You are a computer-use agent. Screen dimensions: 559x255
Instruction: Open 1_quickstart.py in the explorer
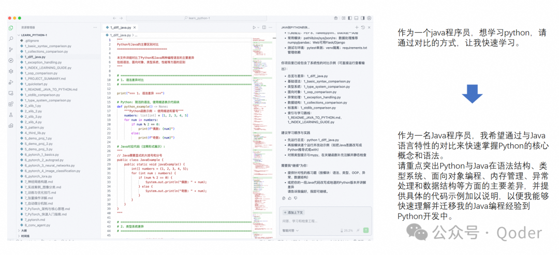[x=36, y=84]
